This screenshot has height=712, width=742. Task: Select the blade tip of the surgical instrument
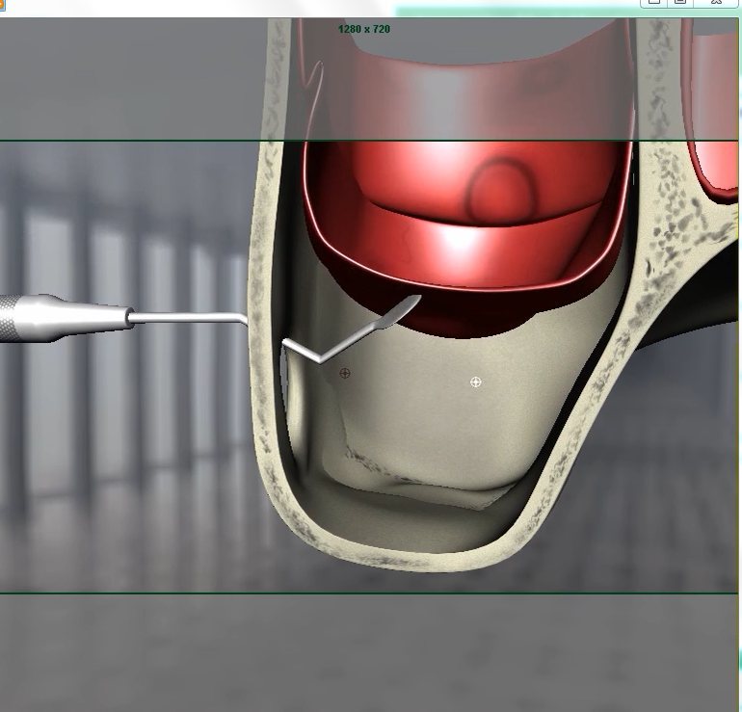408,307
